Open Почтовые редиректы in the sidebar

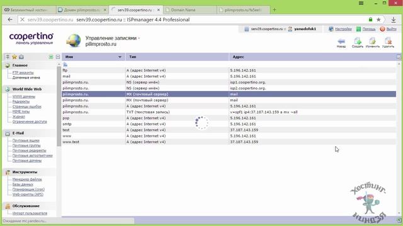30,151
